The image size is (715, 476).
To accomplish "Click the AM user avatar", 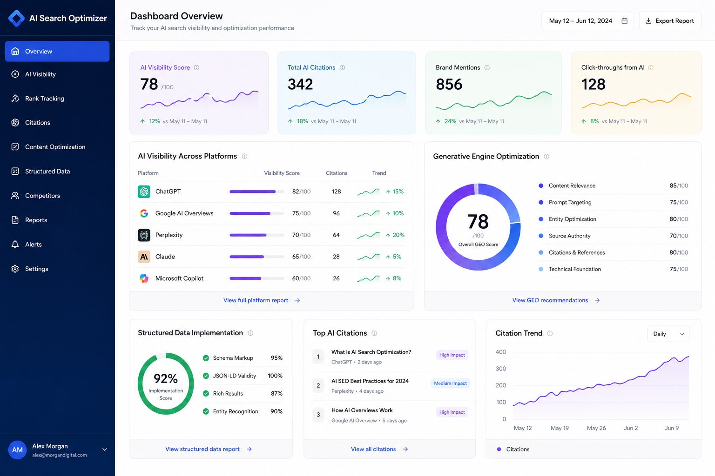I will pyautogui.click(x=18, y=450).
